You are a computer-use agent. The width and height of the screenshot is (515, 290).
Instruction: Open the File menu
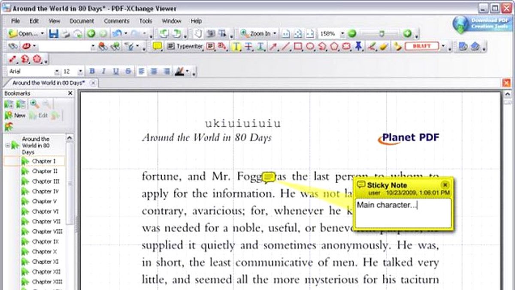(x=15, y=21)
